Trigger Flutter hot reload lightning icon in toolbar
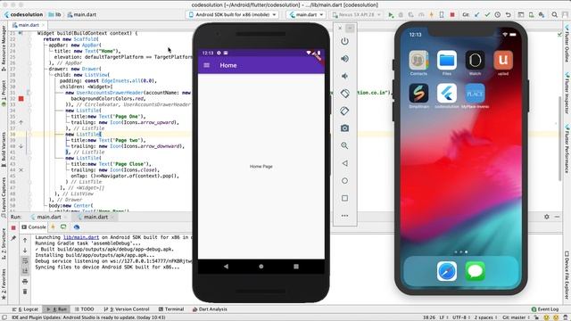 click(x=432, y=15)
